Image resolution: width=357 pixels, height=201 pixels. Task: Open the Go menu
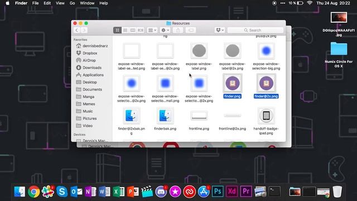pyautogui.click(x=72, y=3)
